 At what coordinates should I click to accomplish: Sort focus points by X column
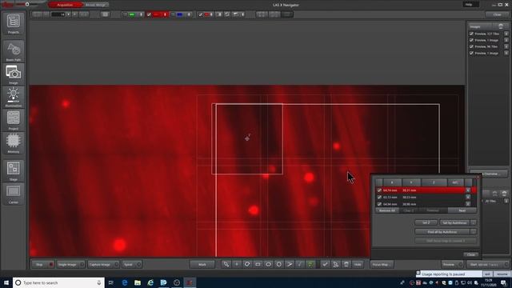tap(392, 182)
